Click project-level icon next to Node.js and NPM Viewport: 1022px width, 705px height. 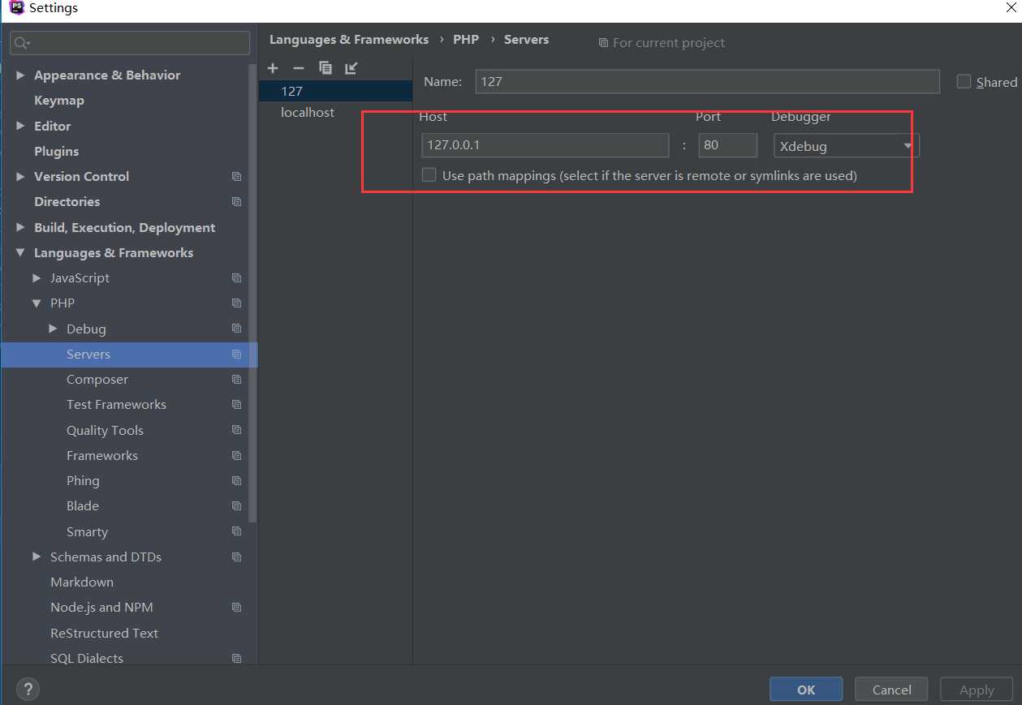[236, 608]
